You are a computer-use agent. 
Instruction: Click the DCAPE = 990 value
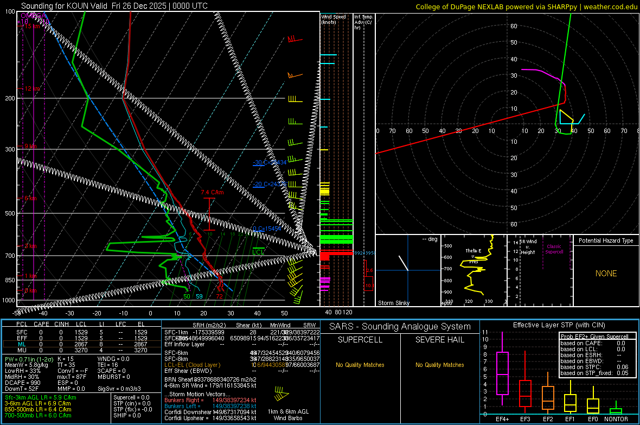[x=22, y=383]
